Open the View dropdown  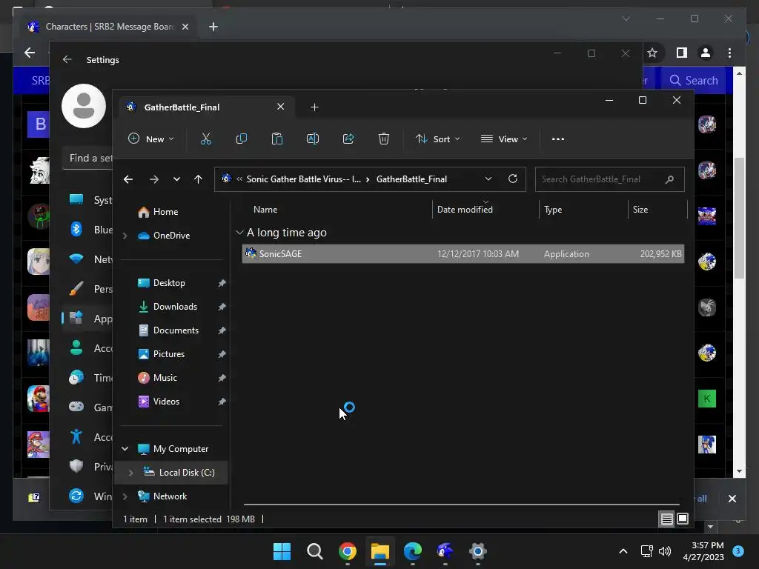click(x=504, y=139)
